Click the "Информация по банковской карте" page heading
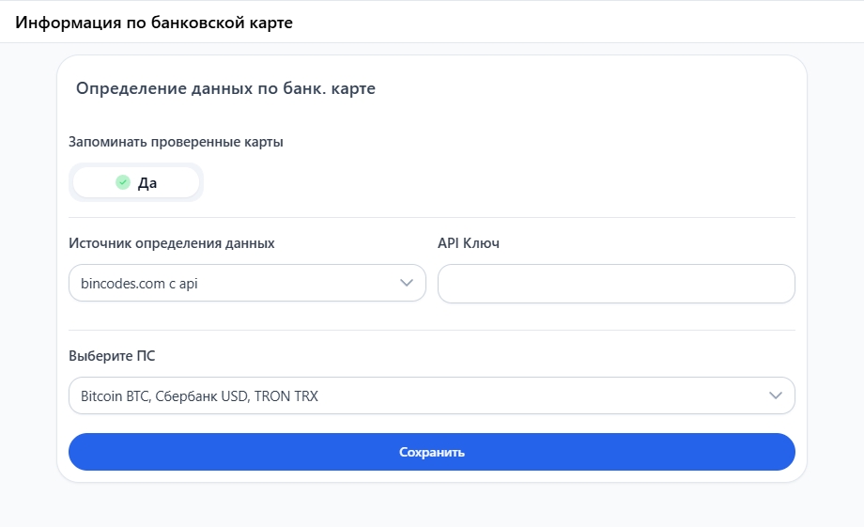The width and height of the screenshot is (864, 527). click(x=154, y=23)
